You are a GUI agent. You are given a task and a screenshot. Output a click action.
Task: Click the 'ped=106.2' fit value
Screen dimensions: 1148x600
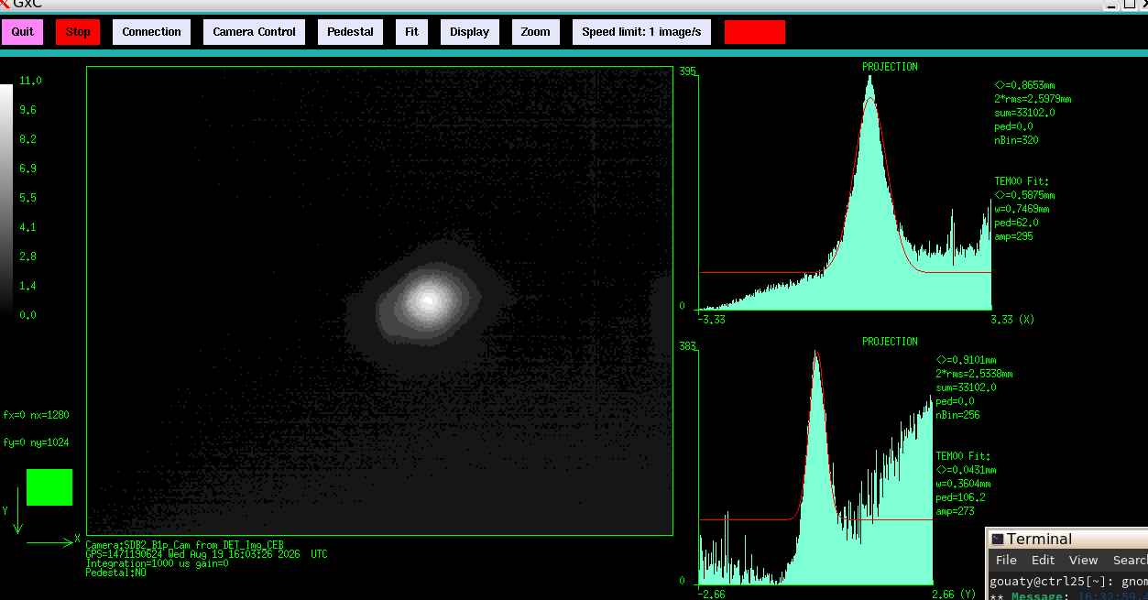pyautogui.click(x=961, y=497)
